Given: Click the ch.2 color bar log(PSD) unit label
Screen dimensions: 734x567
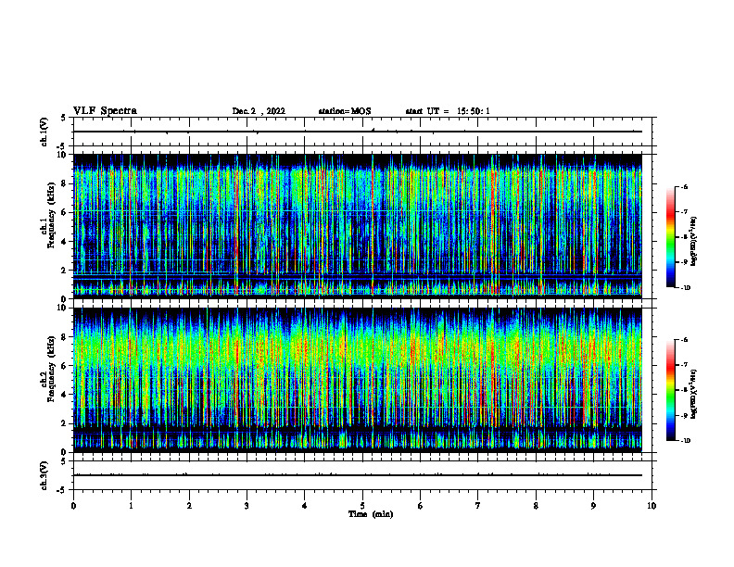Looking at the screenshot, I should (694, 394).
